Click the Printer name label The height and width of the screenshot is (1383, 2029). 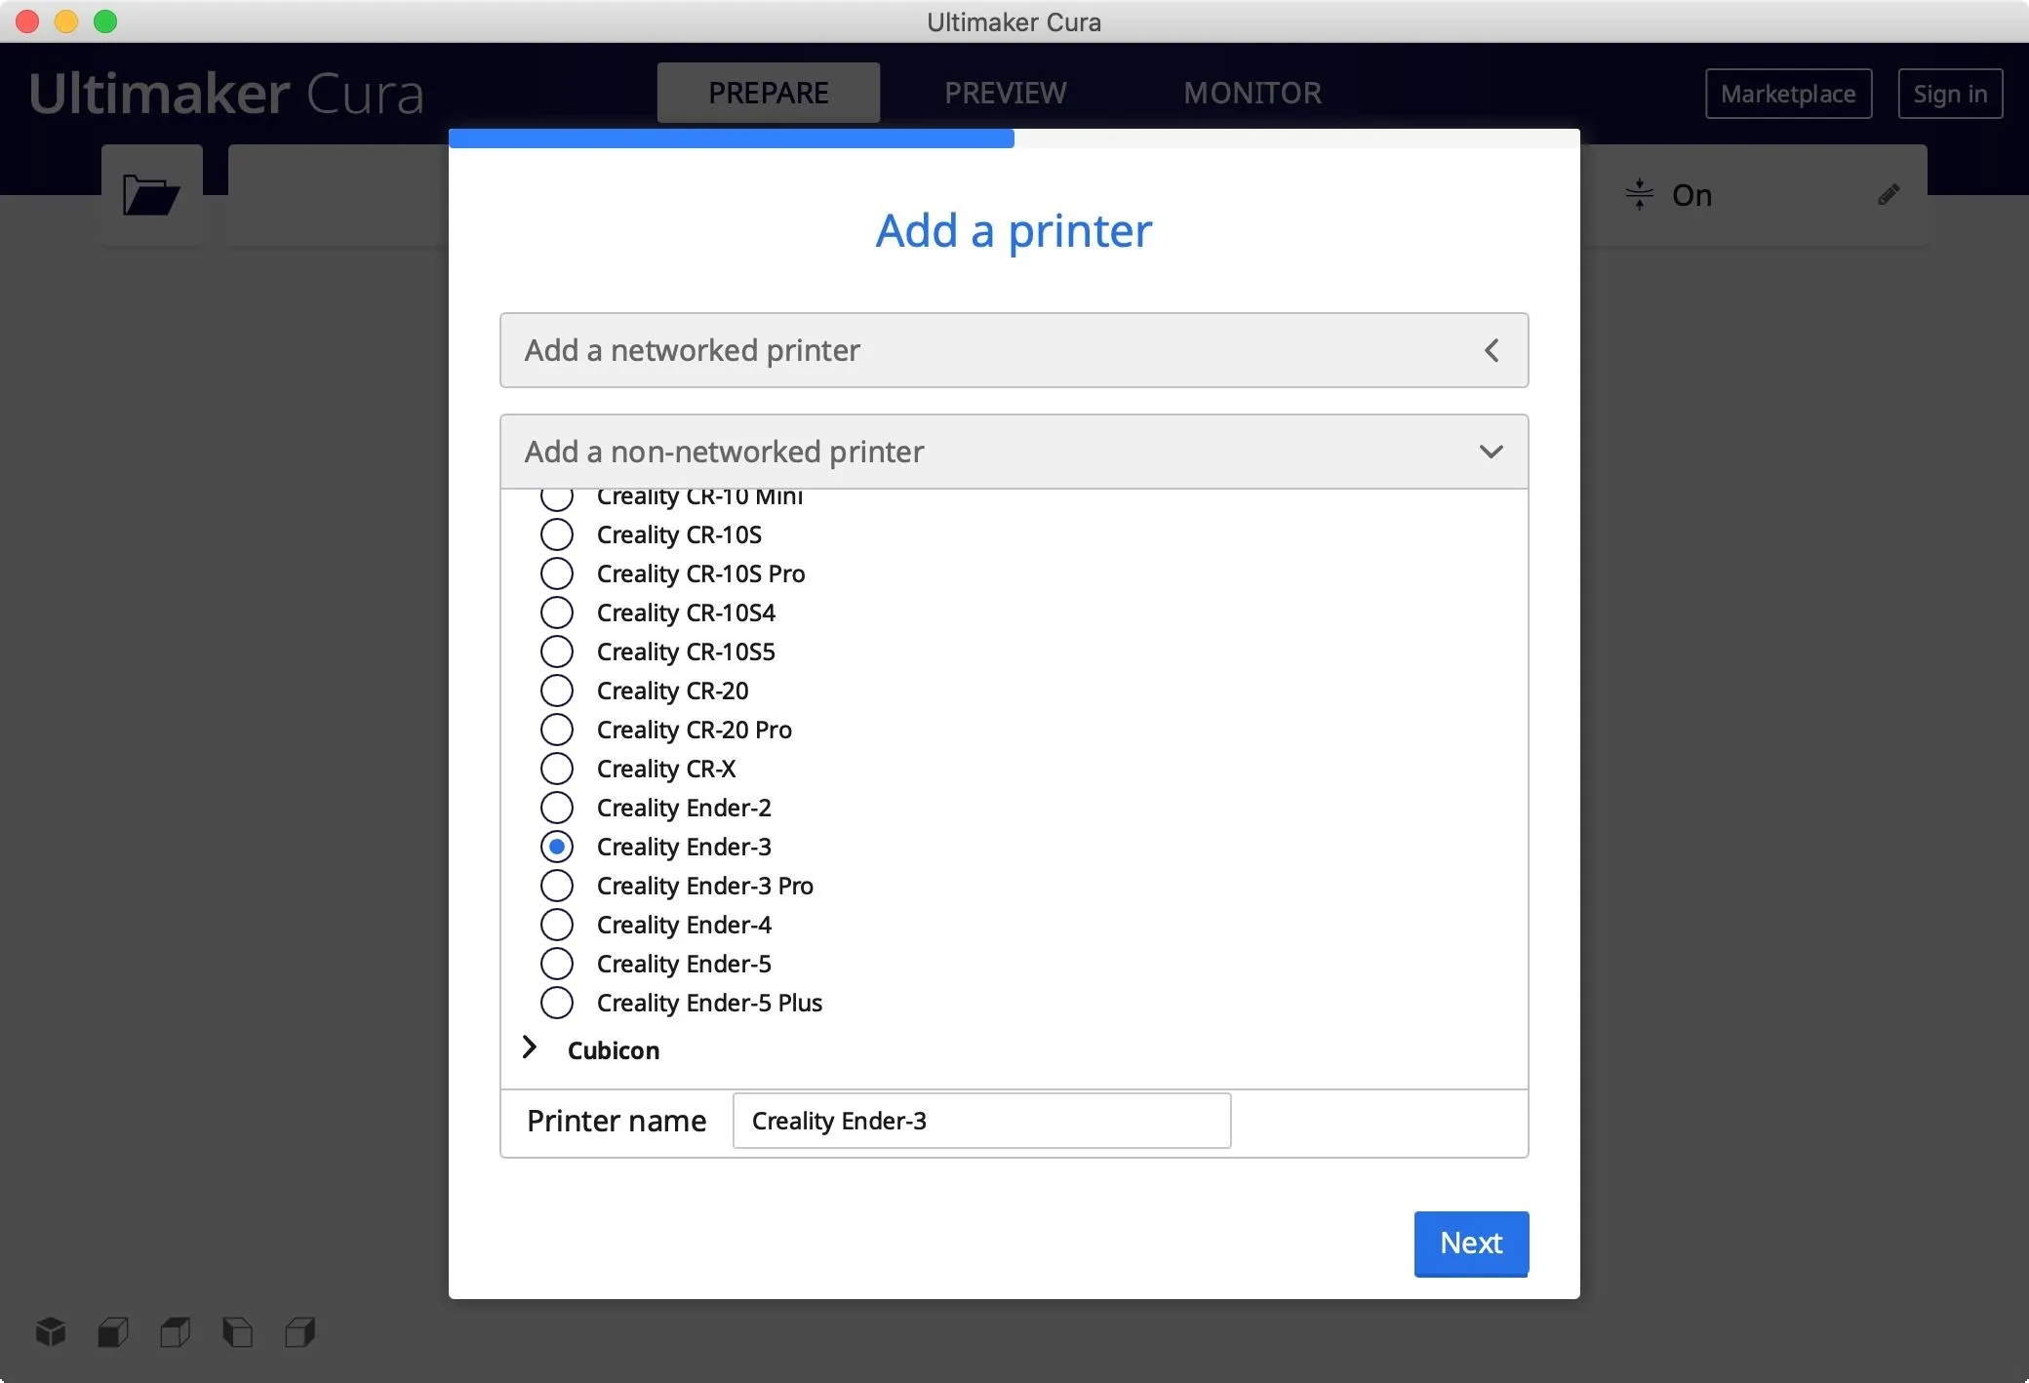(617, 1122)
